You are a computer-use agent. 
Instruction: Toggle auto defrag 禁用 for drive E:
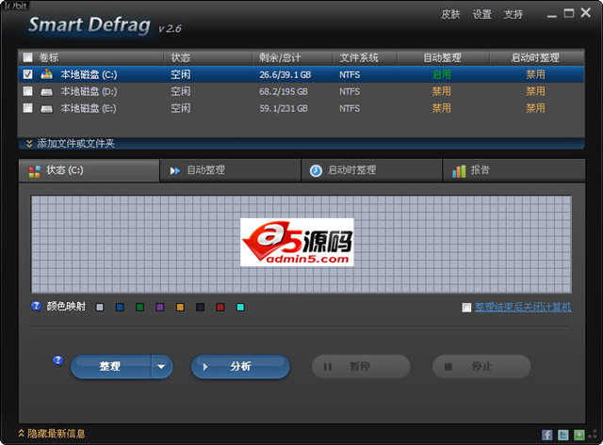pos(442,108)
